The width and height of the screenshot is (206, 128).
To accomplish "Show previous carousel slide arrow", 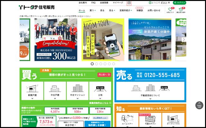I will click(22, 39).
